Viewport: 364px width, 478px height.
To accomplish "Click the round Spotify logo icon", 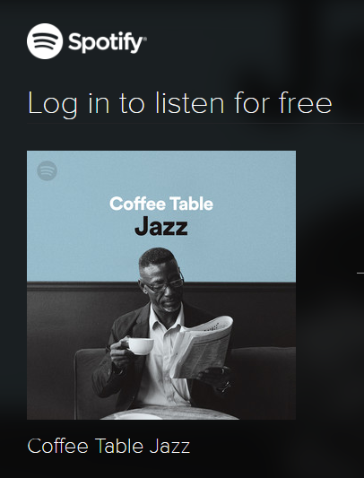I will (45, 41).
